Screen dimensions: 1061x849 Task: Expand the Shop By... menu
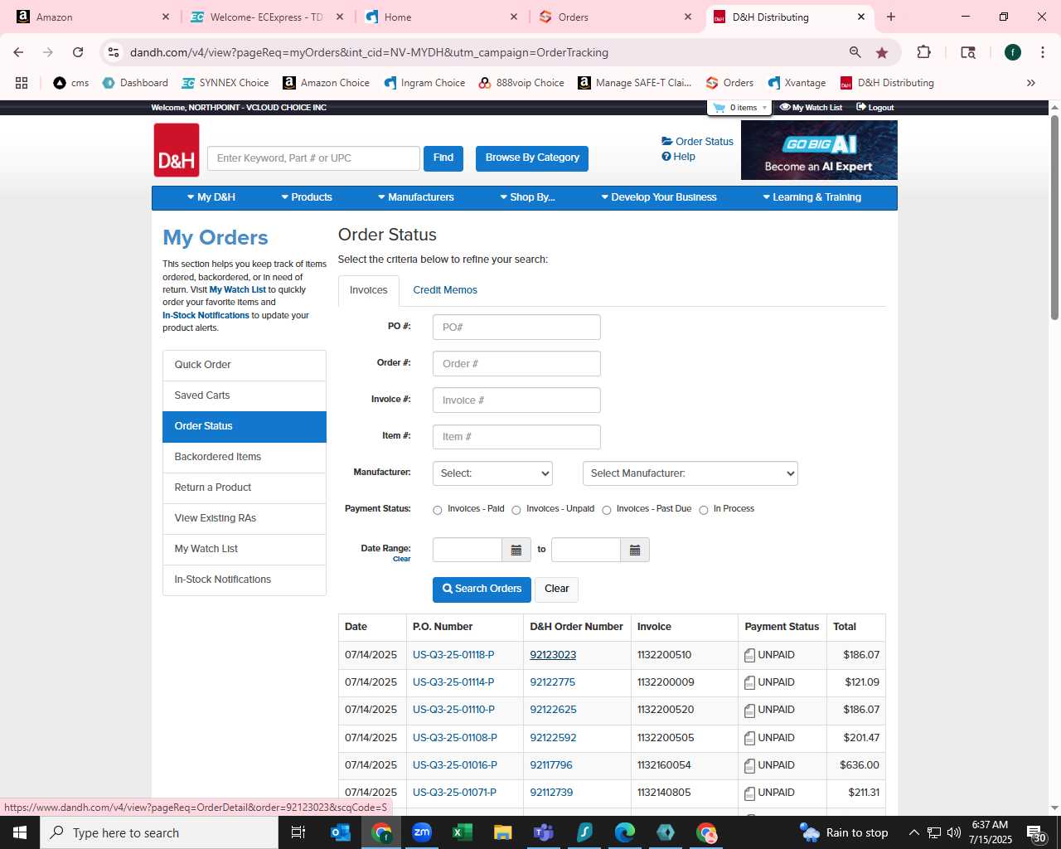527,197
